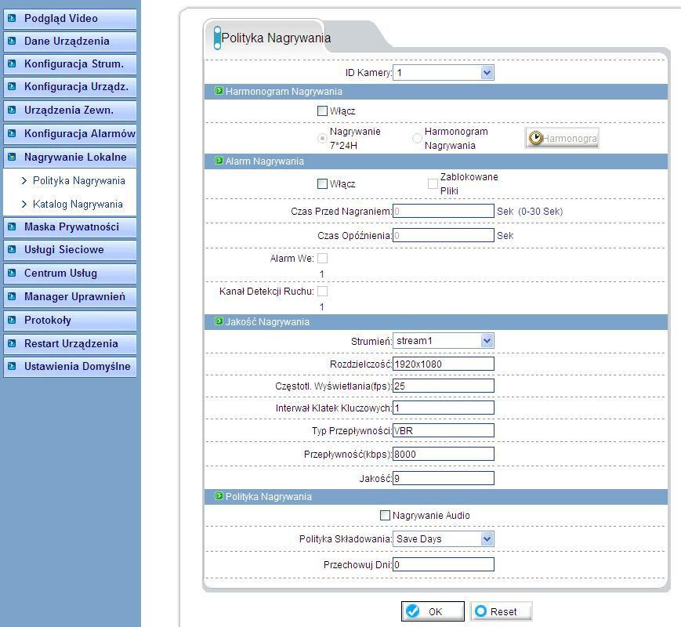Open Restart Urządzenia menu

70,343
